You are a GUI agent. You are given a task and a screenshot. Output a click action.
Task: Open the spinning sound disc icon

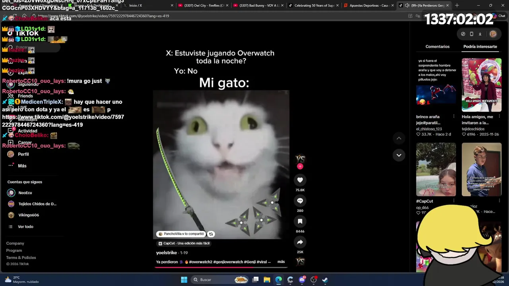point(300,261)
